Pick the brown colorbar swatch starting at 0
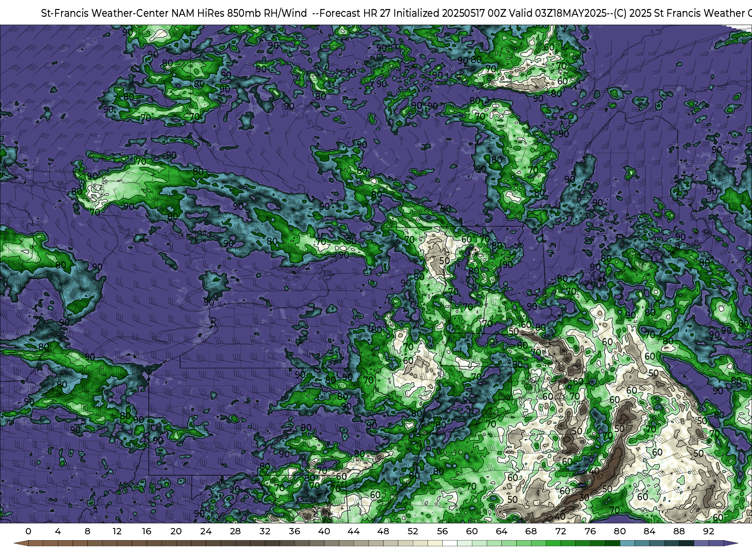The image size is (752, 548). tap(35, 543)
